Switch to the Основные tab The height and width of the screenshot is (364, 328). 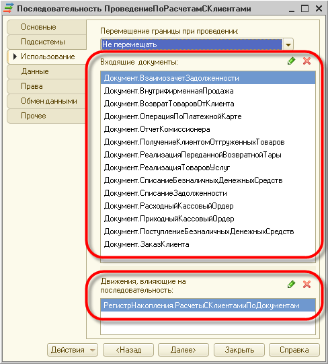point(46,27)
